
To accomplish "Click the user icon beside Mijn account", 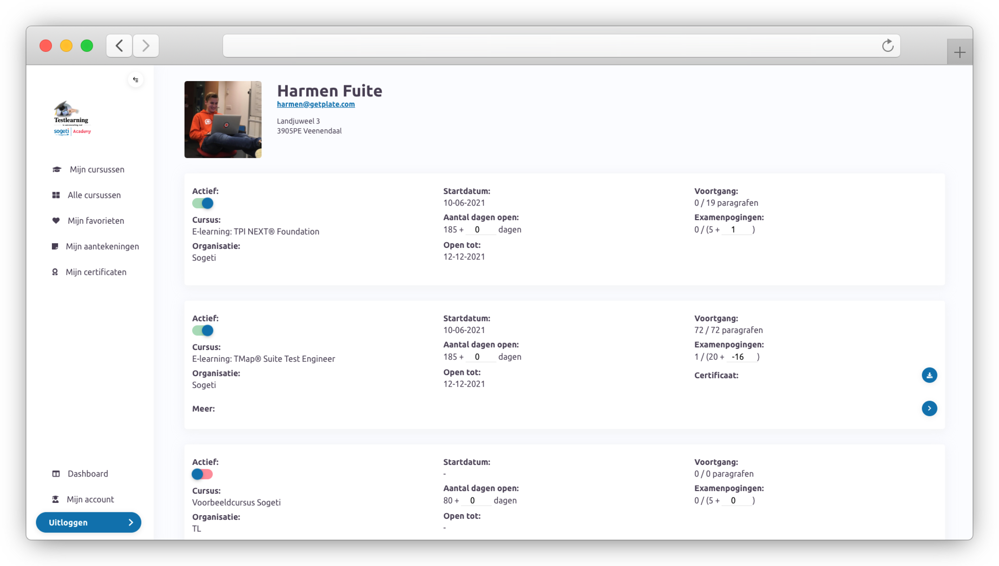I will (x=56, y=499).
